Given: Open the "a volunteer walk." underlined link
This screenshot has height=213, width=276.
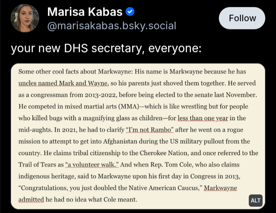Looking at the screenshot, I should pyautogui.click(x=93, y=164).
